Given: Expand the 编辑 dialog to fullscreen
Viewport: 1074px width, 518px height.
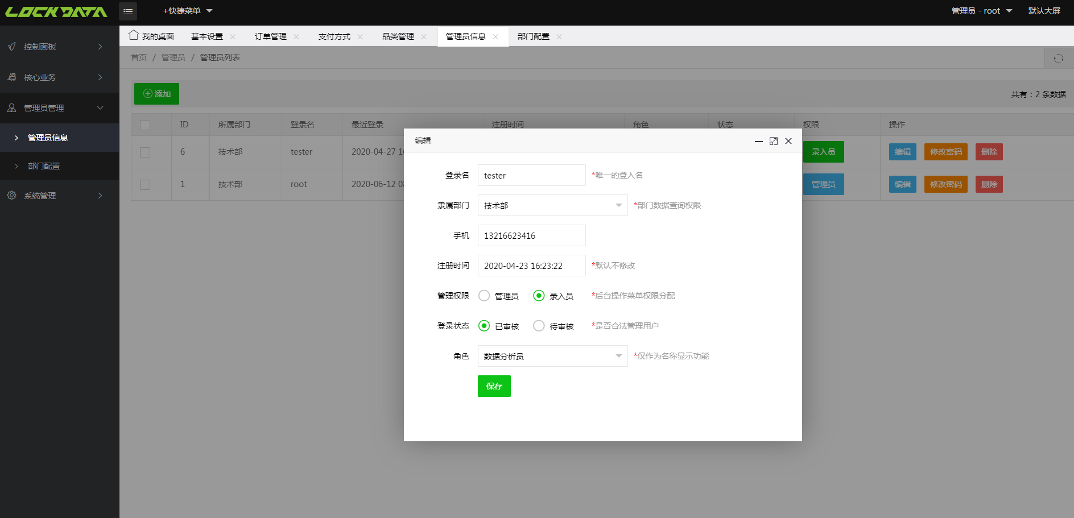Looking at the screenshot, I should (x=773, y=140).
